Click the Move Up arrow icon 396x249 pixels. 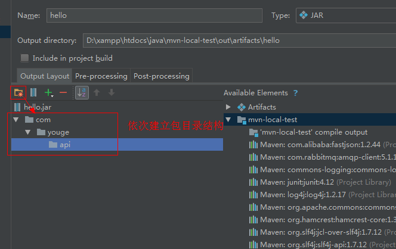[x=97, y=92]
